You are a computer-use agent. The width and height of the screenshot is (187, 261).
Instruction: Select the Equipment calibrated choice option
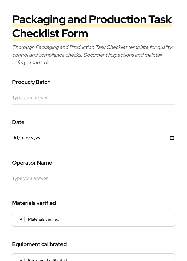[93, 259]
